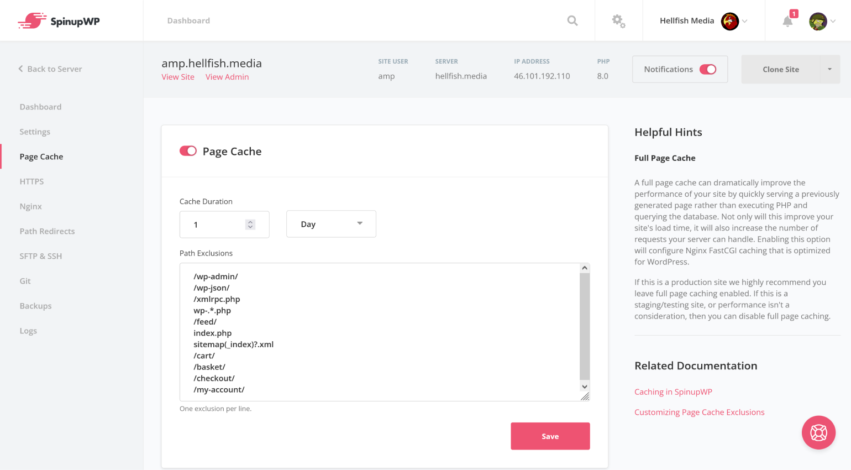Open the settings gears icon
The image size is (851, 470).
tap(618, 21)
